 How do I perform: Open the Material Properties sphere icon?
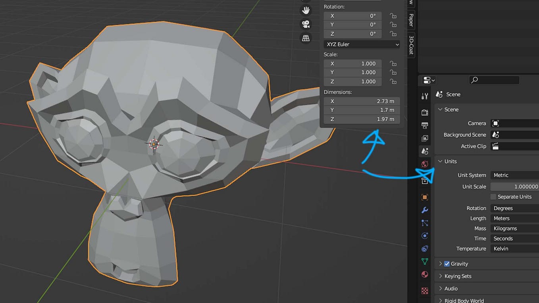[x=425, y=274]
